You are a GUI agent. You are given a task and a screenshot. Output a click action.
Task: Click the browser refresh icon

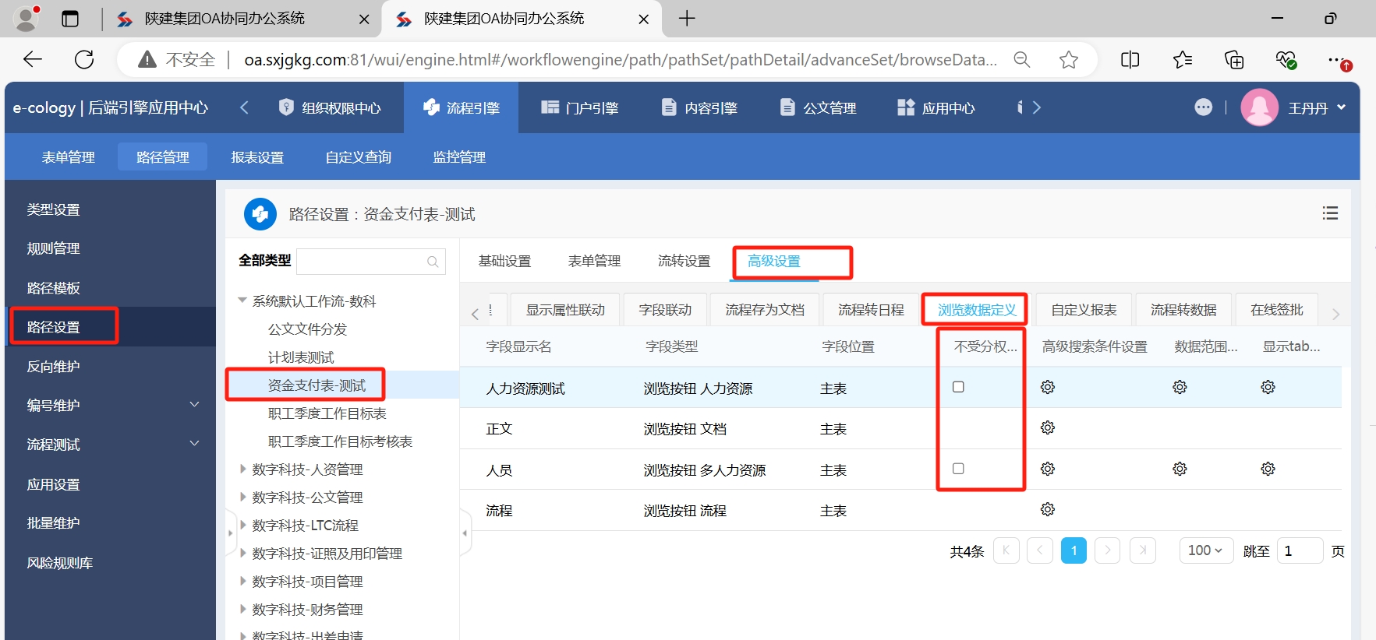pyautogui.click(x=84, y=60)
